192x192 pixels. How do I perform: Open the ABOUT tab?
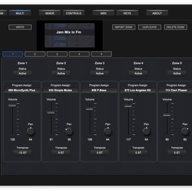[x=157, y=13]
